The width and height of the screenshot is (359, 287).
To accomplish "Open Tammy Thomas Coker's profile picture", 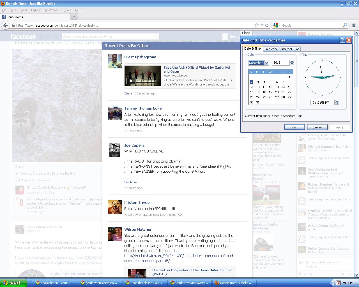I will (115, 113).
